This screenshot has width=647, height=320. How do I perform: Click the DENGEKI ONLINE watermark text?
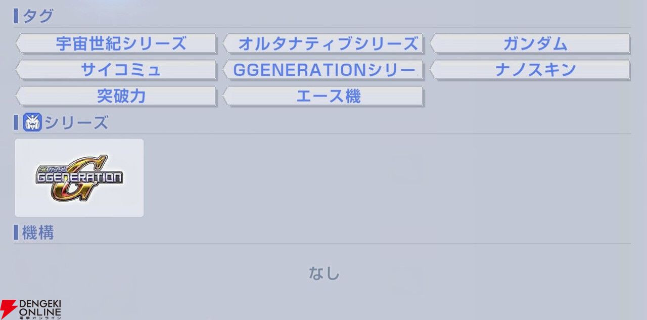[x=40, y=306]
